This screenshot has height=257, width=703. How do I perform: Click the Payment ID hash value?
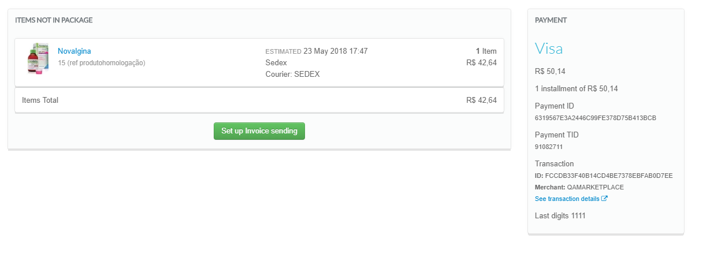pyautogui.click(x=596, y=118)
